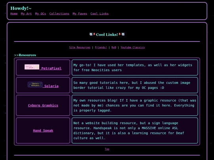
Task: Open the Solaria link
Action: coord(51,86)
